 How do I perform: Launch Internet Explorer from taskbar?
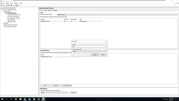(16, 99)
